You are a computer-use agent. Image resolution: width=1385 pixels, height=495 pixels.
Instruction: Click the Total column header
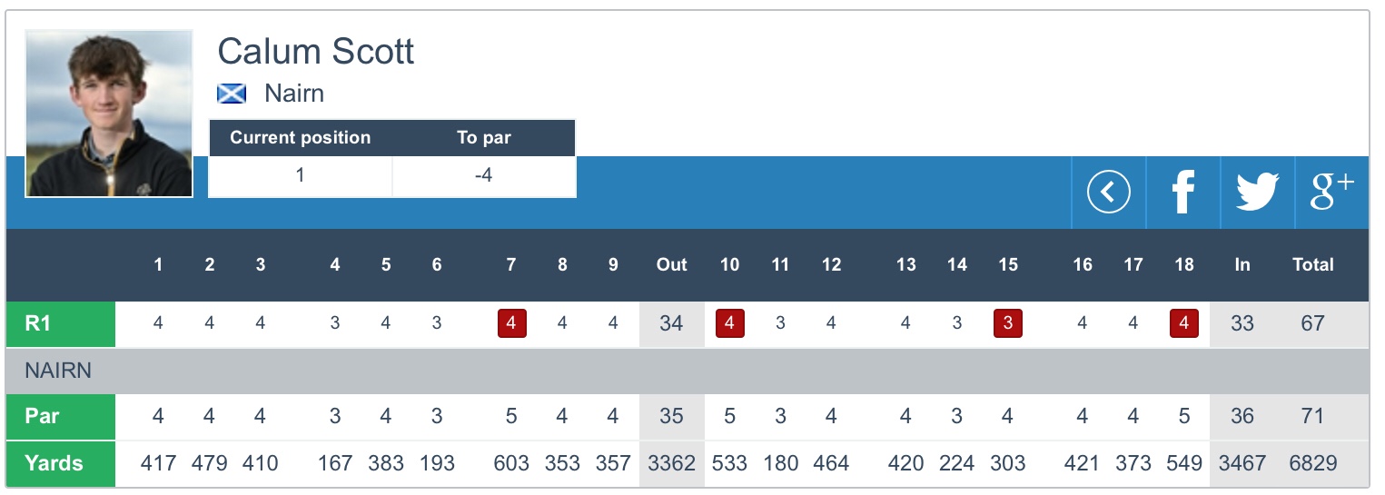click(x=1312, y=265)
